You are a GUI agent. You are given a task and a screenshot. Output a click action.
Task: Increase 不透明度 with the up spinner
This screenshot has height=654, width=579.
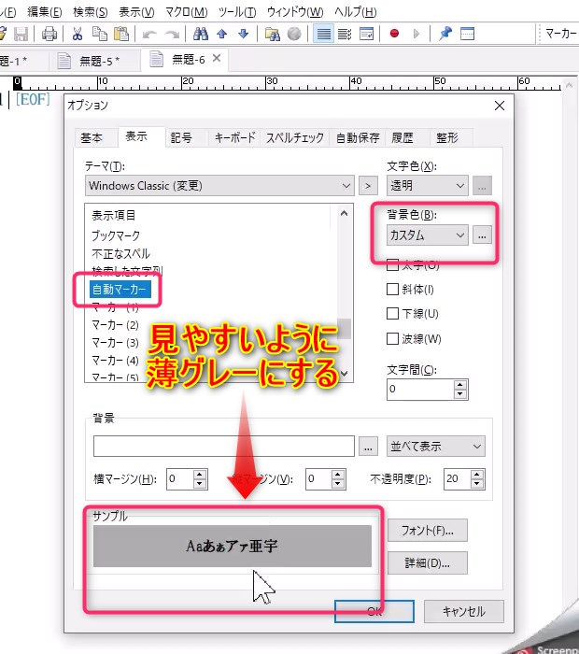(x=477, y=475)
